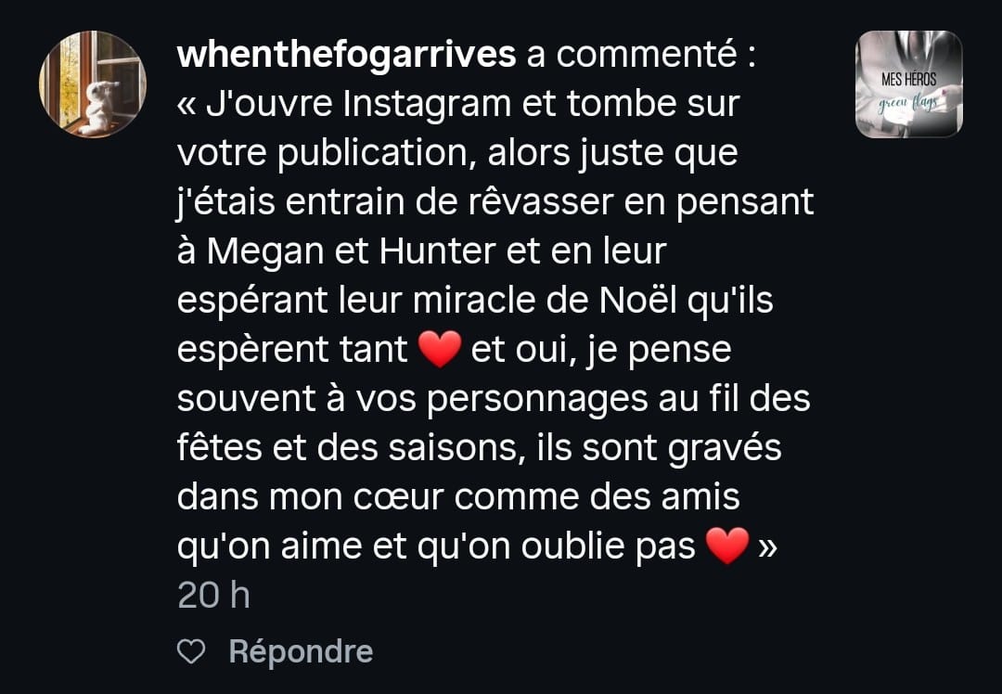Select the 20 h timestamp

pyautogui.click(x=213, y=596)
